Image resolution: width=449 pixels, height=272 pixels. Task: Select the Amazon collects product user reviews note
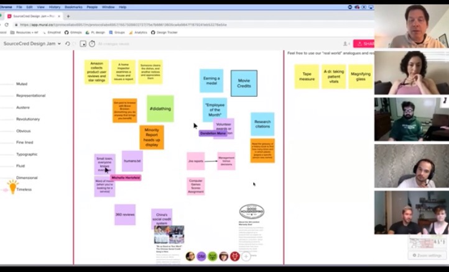point(96,72)
